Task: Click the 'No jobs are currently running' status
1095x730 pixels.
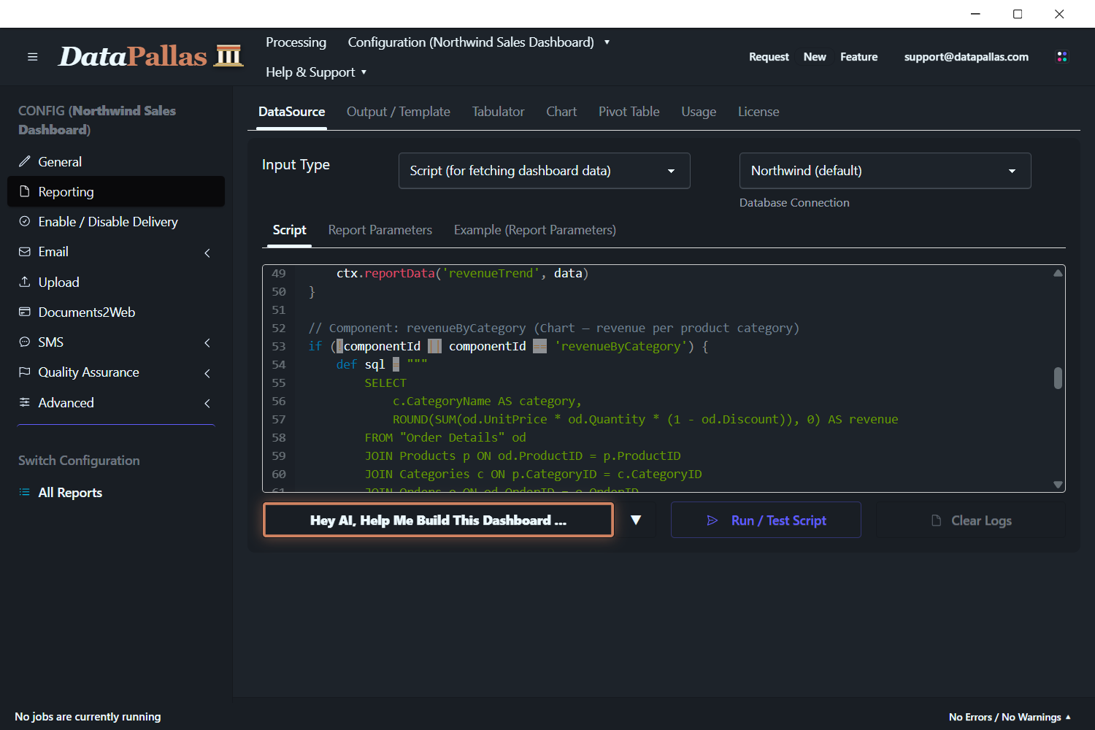Action: click(88, 717)
